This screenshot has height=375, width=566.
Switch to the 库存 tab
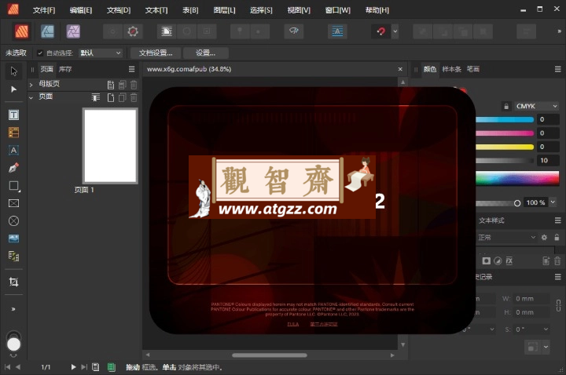click(65, 69)
